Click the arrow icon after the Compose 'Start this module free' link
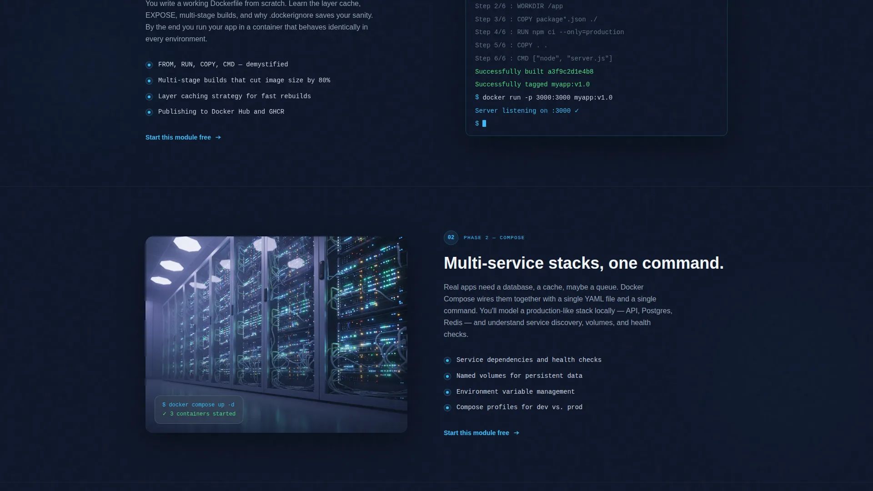The height and width of the screenshot is (491, 873). coord(516,433)
